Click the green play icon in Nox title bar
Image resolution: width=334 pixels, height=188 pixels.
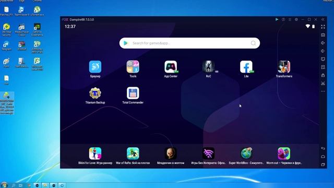click(277, 19)
